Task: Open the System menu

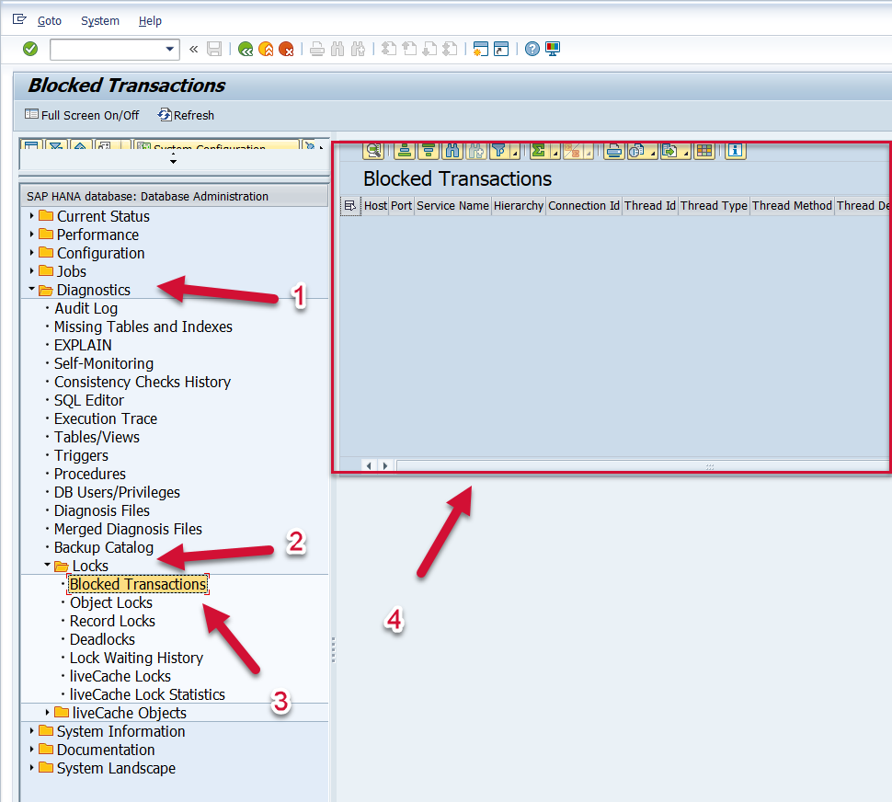Action: [x=99, y=20]
